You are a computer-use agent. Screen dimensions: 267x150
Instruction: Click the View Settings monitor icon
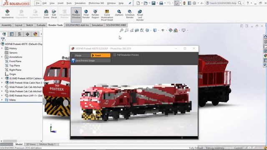pos(184,30)
